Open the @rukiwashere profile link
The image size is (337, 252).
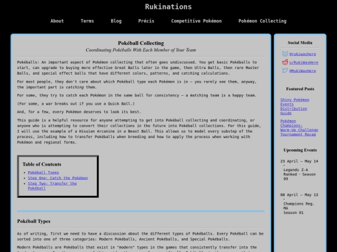pos(303,54)
